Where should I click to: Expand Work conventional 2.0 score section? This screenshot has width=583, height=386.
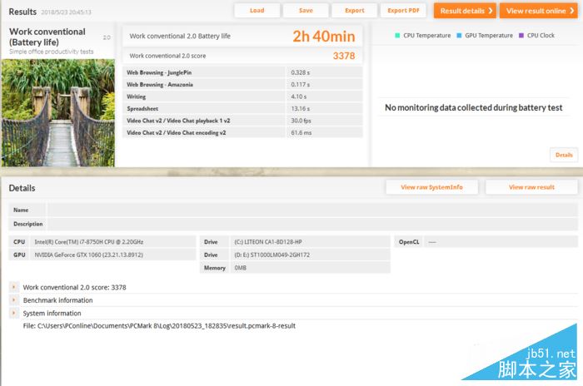pos(14,287)
